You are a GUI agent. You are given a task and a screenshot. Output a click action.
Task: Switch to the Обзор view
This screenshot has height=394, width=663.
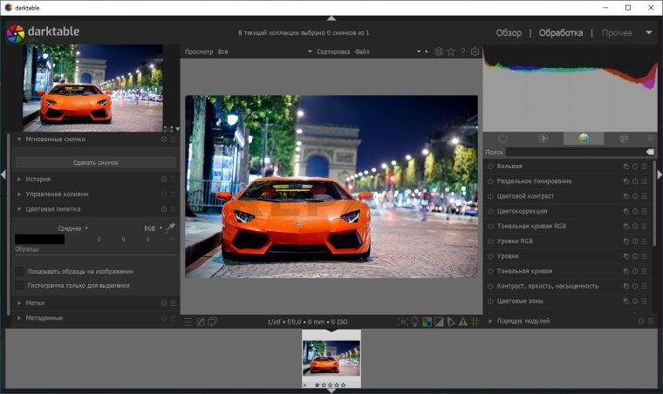tap(509, 33)
